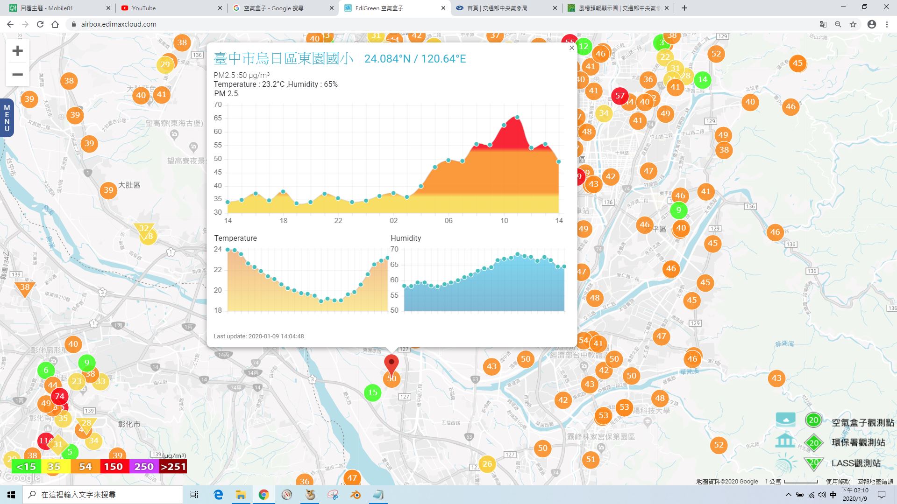Toggle the LASS觀測站 layer icon
The width and height of the screenshot is (897, 504).
(x=785, y=463)
